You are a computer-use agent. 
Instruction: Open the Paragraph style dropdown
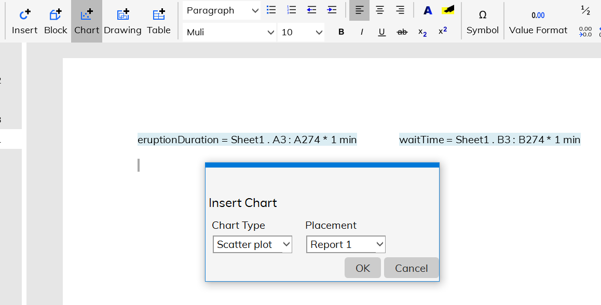(222, 10)
